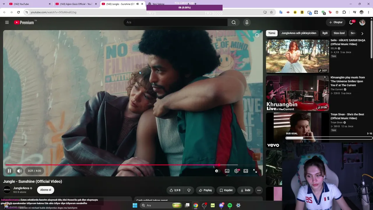Toggle subtitles in the video player
Viewport: 373px width, 210px height.
(x=227, y=171)
